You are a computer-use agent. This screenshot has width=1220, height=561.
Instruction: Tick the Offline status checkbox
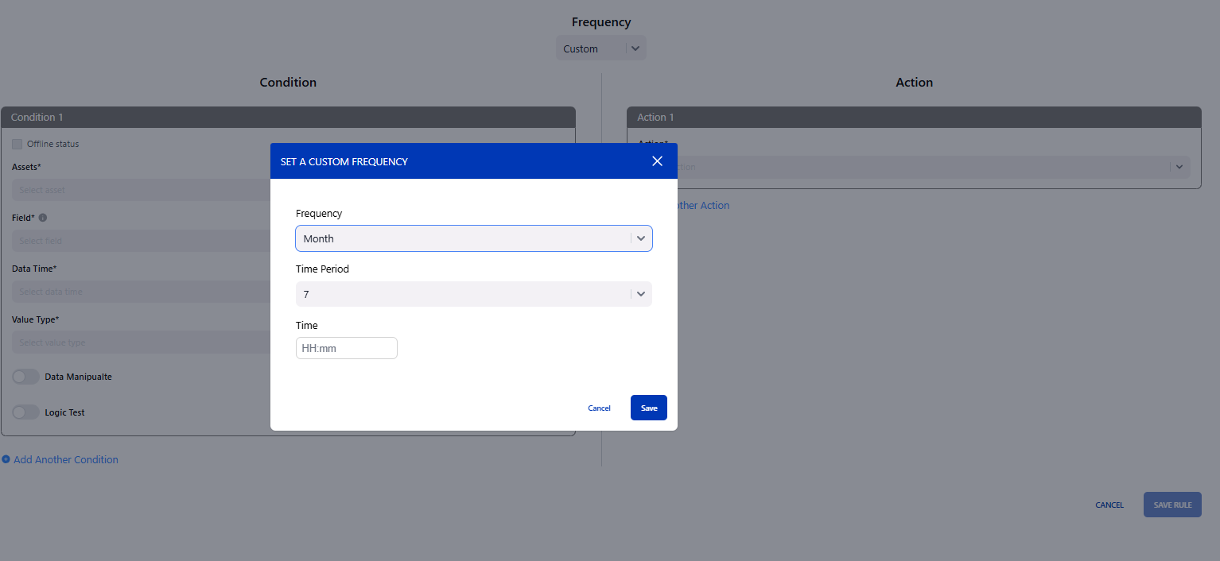click(x=17, y=144)
